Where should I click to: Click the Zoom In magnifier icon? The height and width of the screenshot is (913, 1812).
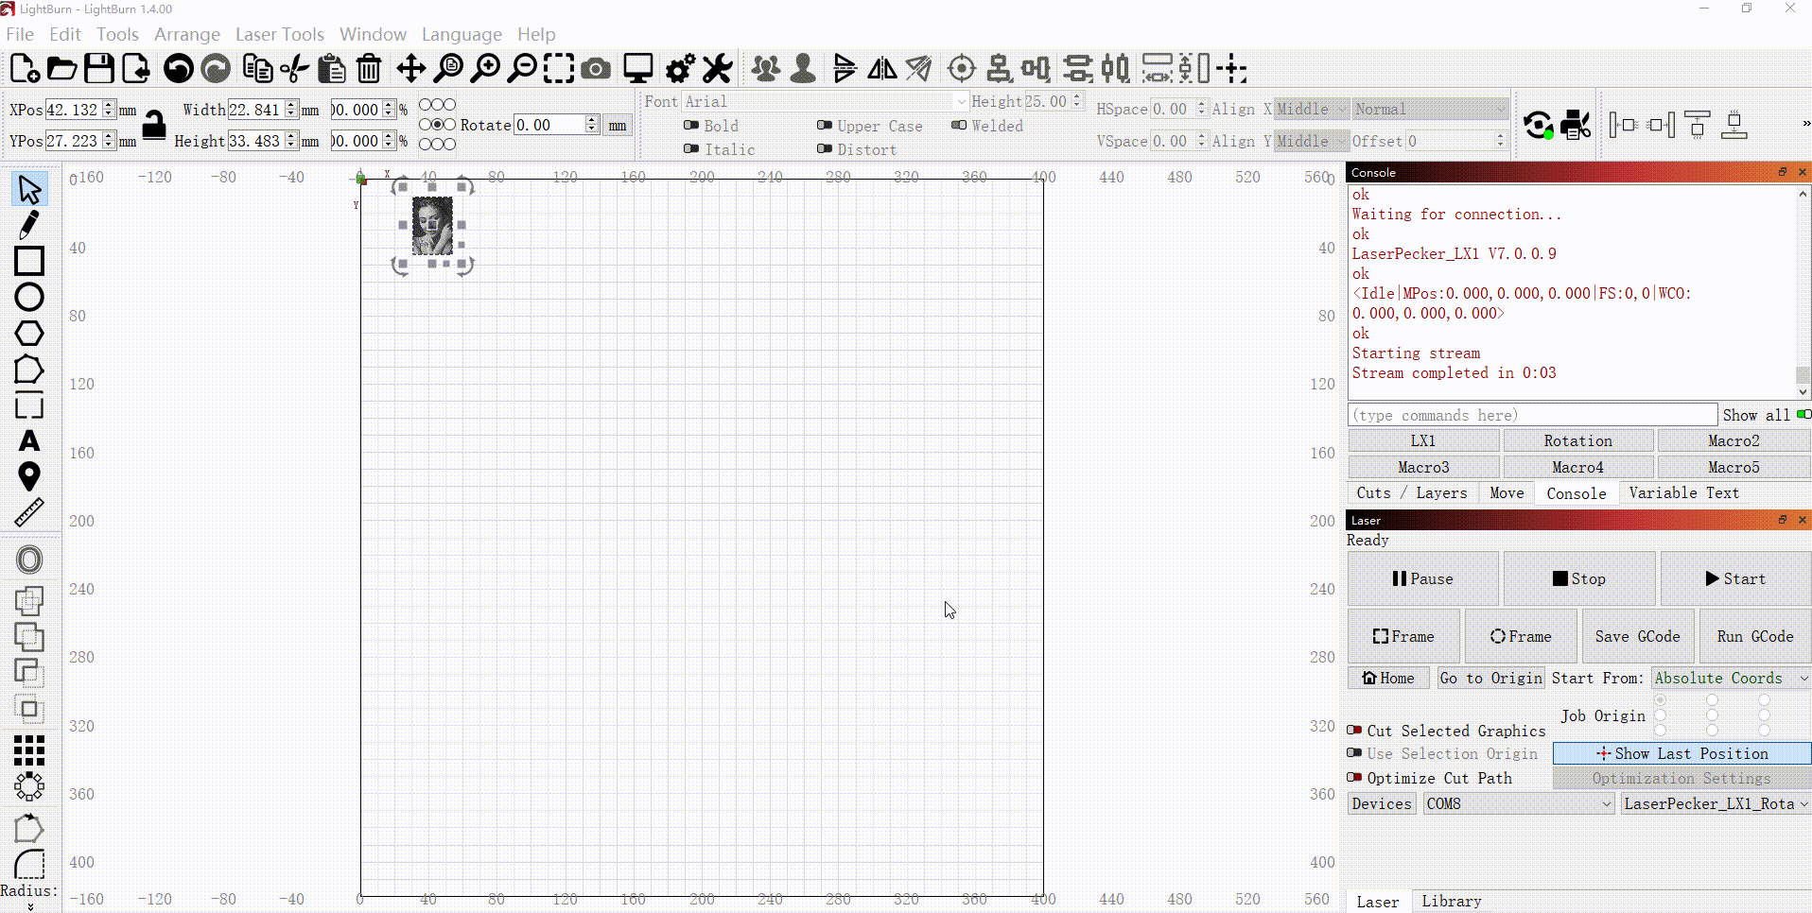[x=486, y=68]
